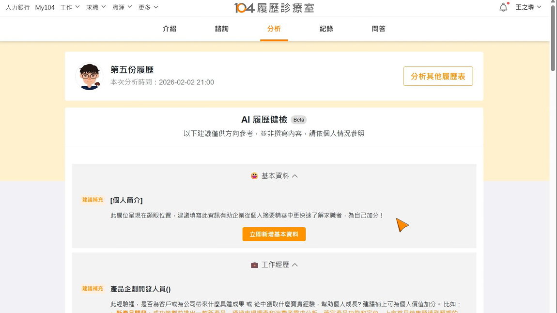Open the 職涯 dropdown menu
This screenshot has height=313, width=557.
(122, 7)
